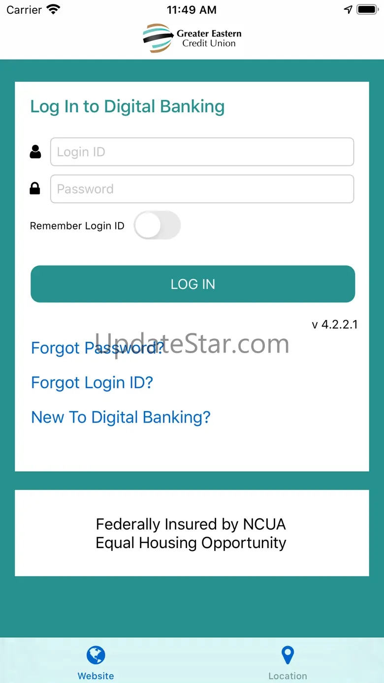Screen dimensions: 384x683
Task: Open the Forgot Password? link
Action: (x=97, y=348)
